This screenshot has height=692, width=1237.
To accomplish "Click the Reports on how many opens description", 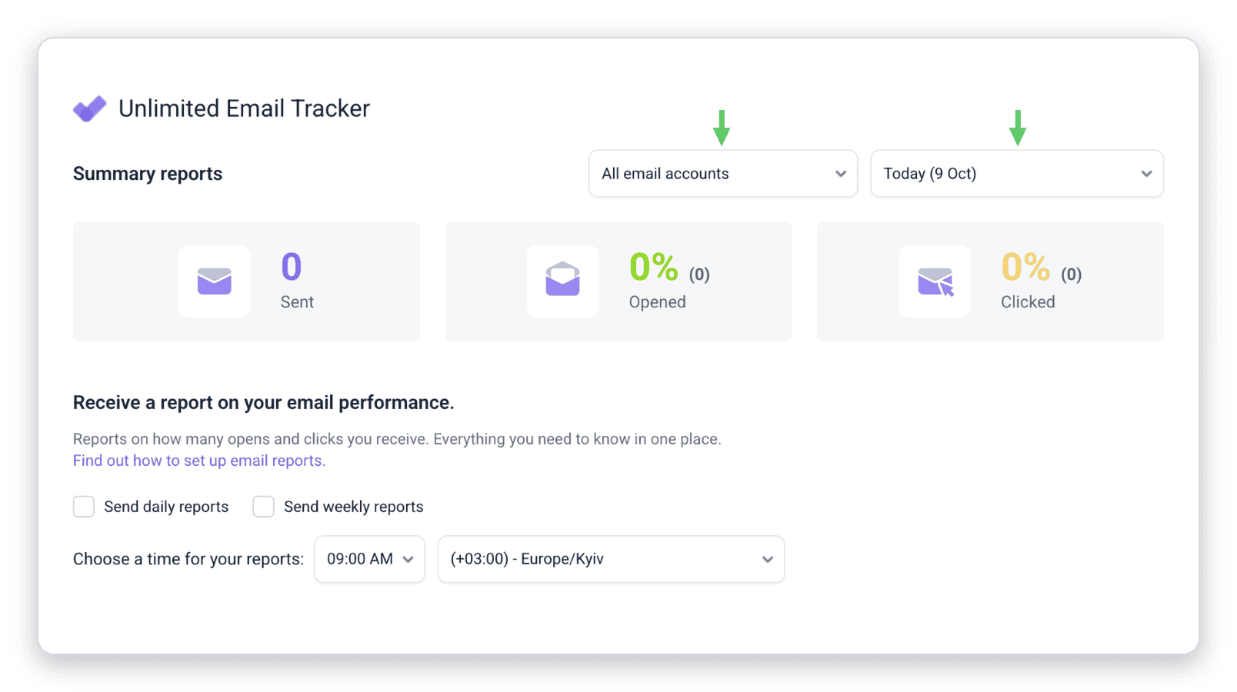I will point(397,439).
